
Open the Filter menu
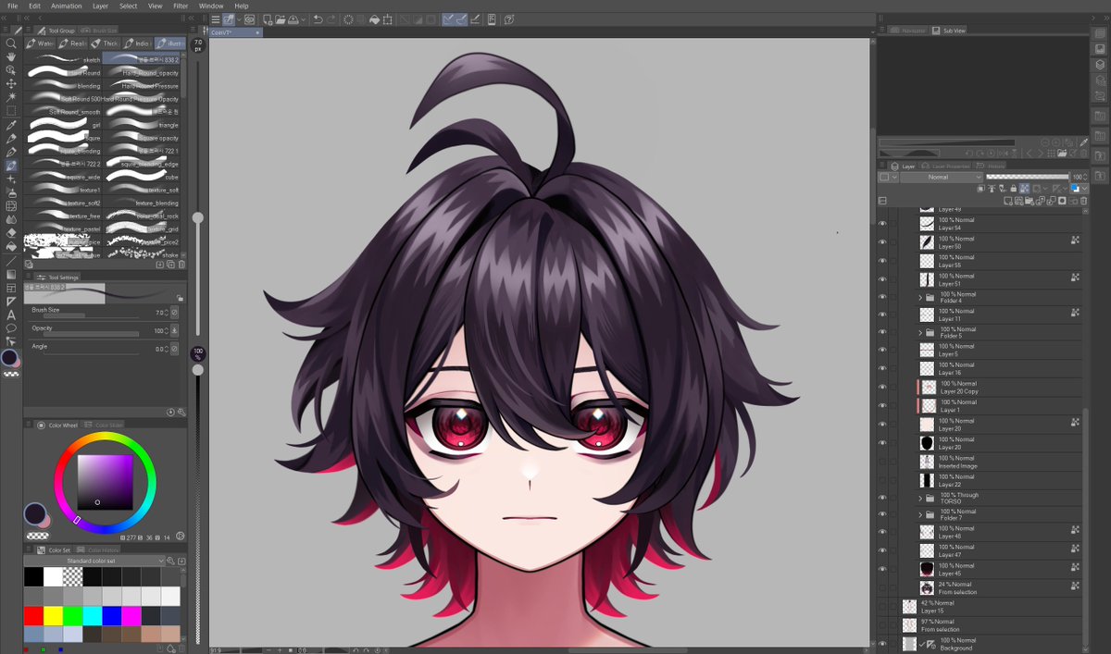click(181, 6)
